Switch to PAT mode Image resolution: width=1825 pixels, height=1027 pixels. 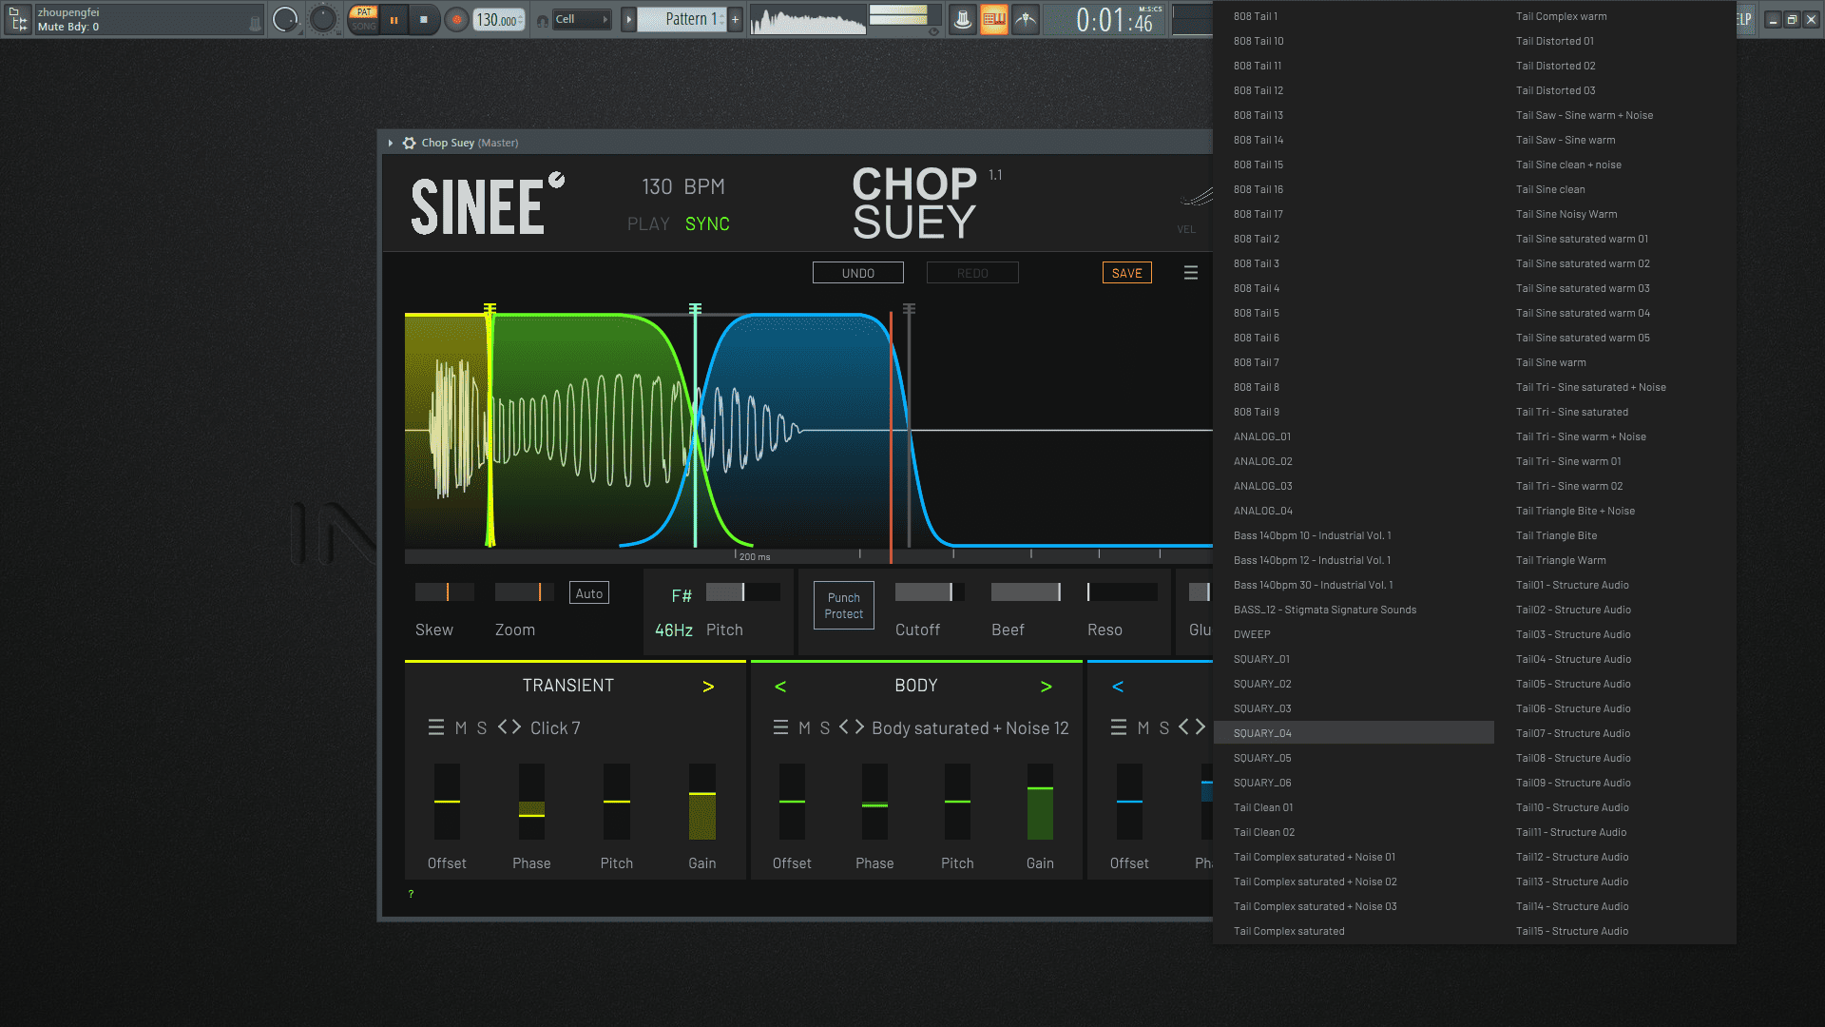pyautogui.click(x=363, y=12)
